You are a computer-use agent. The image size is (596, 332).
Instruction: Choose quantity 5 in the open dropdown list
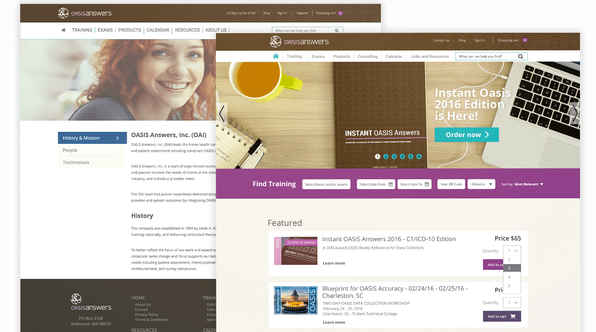(512, 286)
